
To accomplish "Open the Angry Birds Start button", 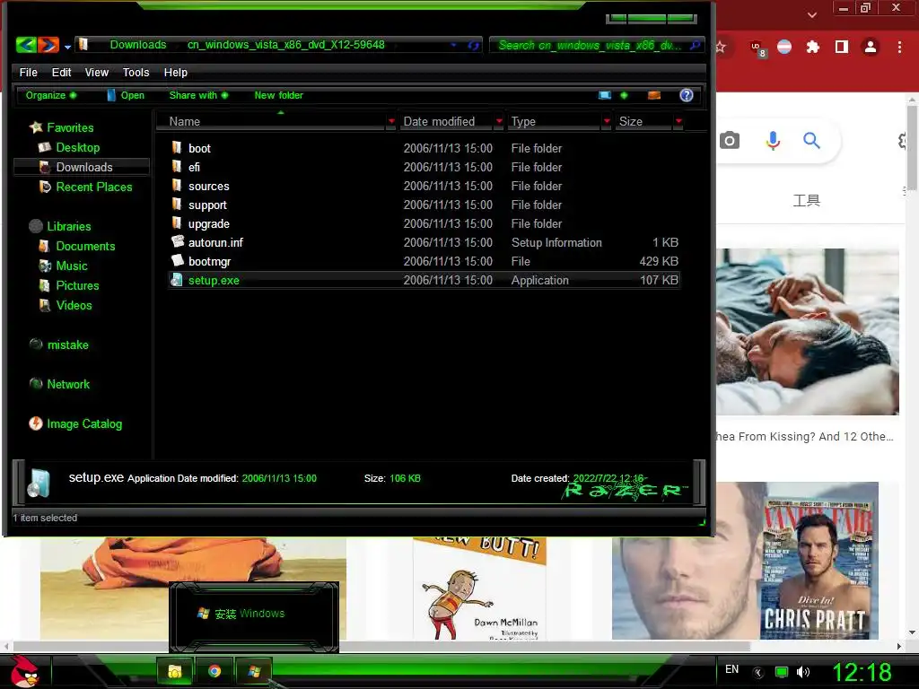I will (x=24, y=671).
